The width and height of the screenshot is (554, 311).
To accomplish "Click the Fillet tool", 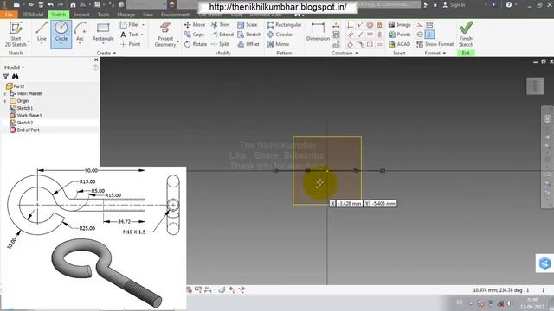I will (130, 25).
